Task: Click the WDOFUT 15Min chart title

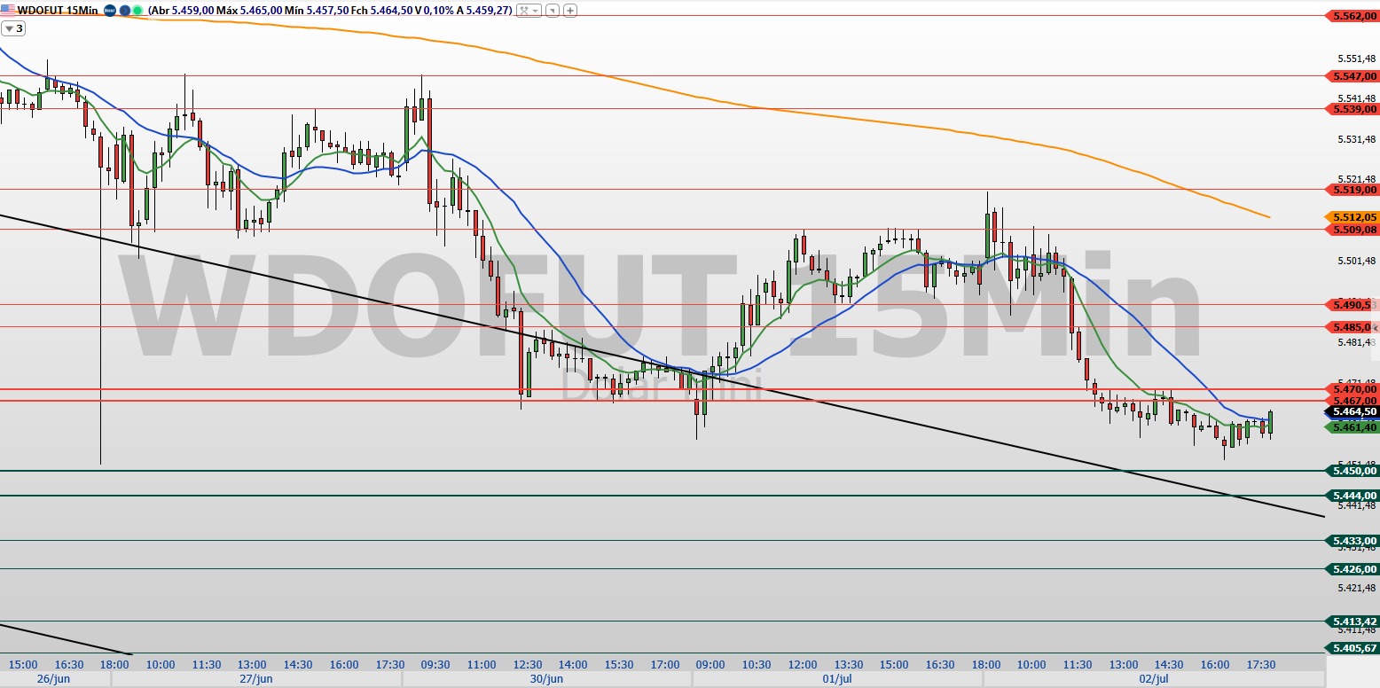Action: 57,11
